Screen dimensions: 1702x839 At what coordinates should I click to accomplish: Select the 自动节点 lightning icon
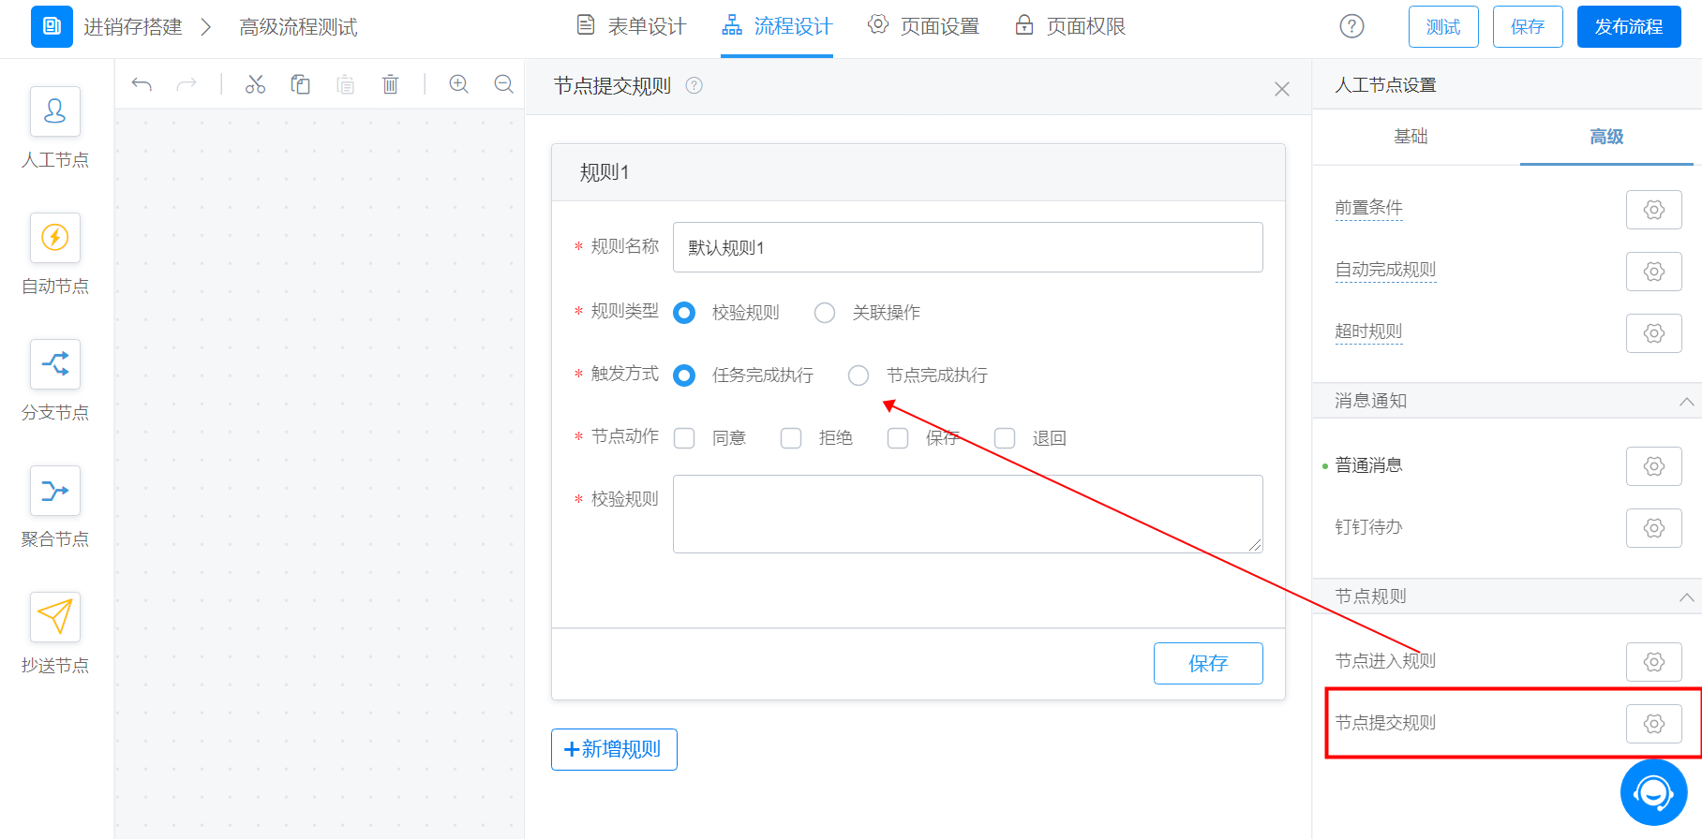click(55, 238)
